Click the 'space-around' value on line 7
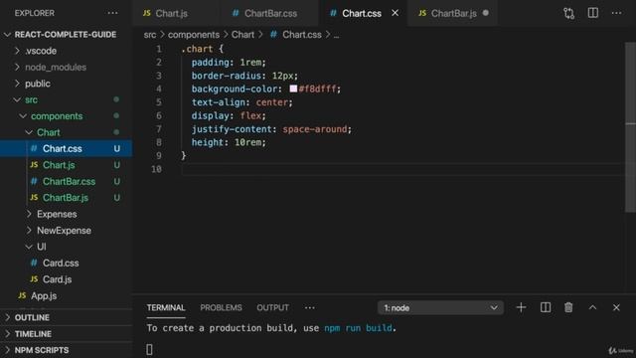Screen dimensions: 636x358 [x=315, y=129]
